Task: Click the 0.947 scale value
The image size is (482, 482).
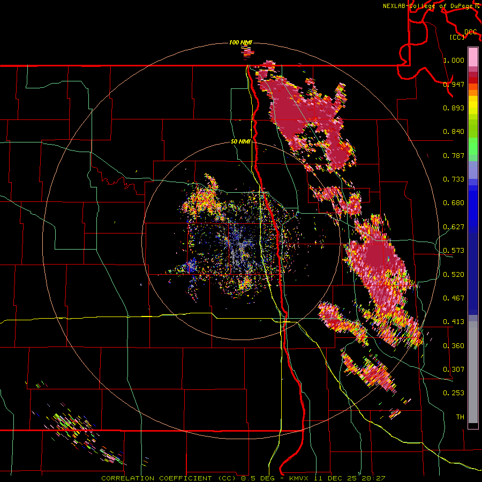Action: click(x=454, y=84)
